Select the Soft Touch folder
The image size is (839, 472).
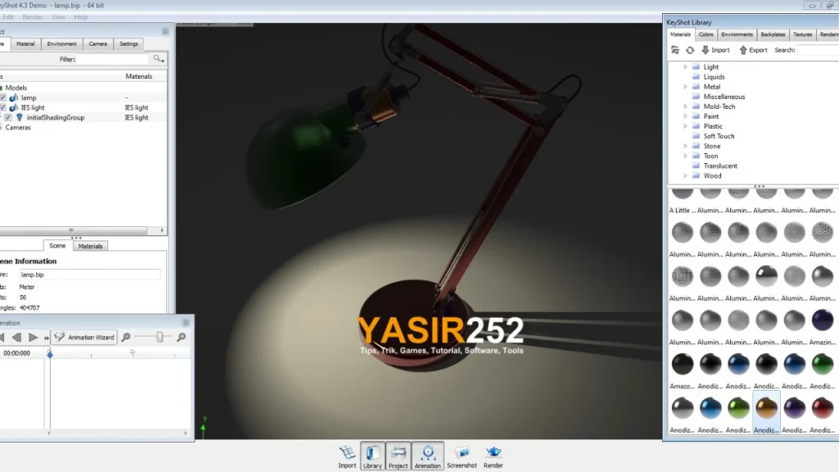719,136
